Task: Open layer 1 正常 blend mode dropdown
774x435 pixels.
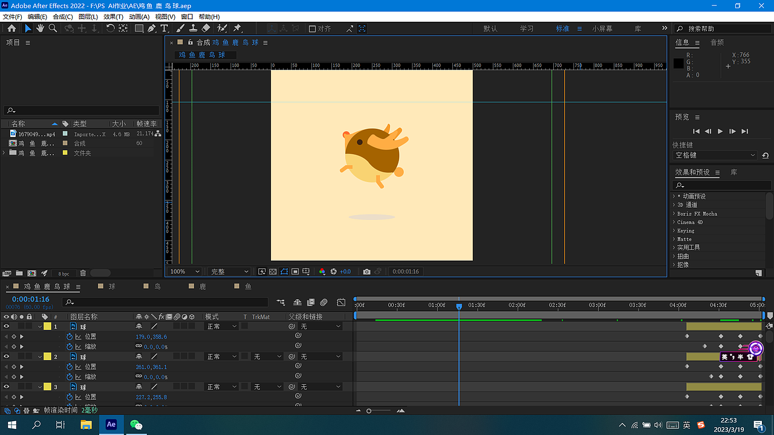Action: pyautogui.click(x=221, y=326)
